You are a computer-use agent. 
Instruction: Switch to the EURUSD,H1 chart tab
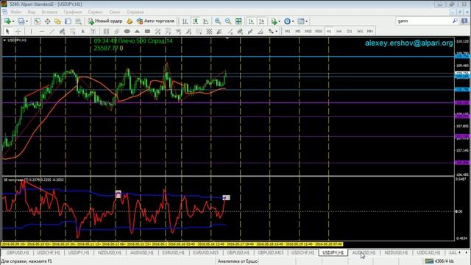(x=174, y=252)
